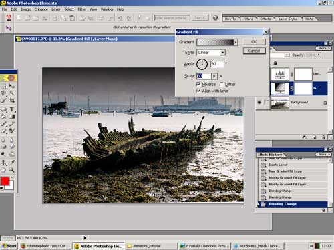
Task: Click the new adjustment layer icon
Action: (305, 137)
